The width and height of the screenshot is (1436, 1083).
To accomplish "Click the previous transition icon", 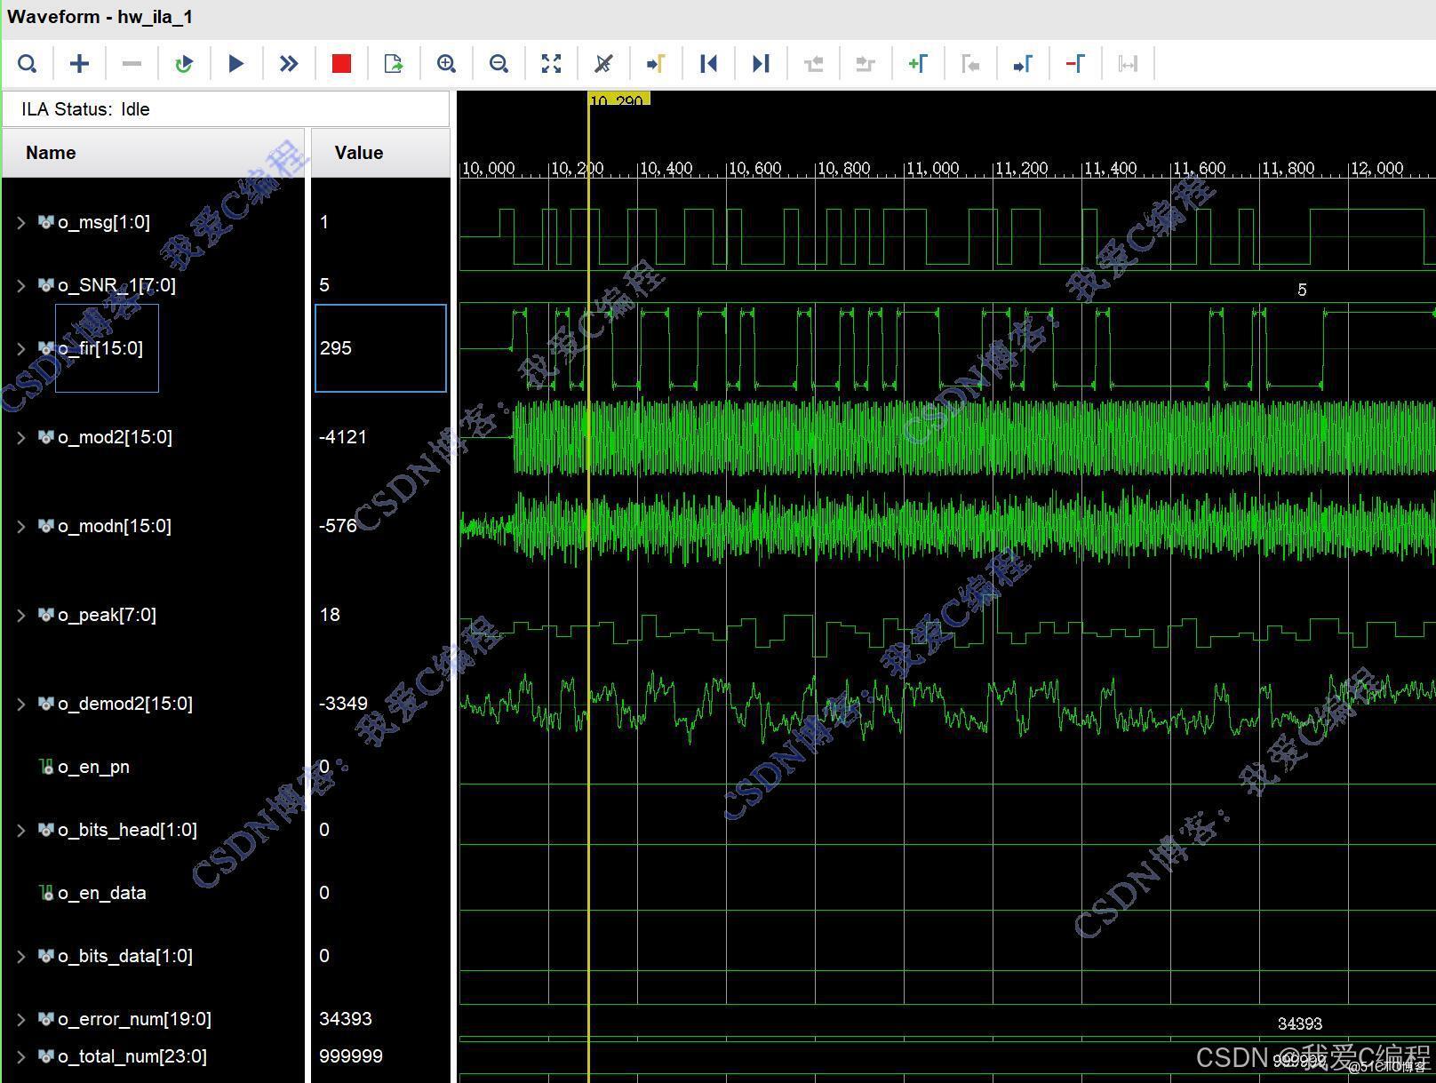I will pos(813,64).
